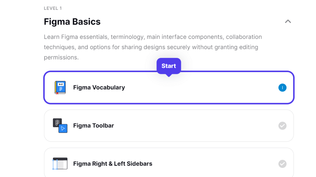Click the Figma mark printed on the vocabulary book
This screenshot has height=177, width=316.
pos(61,89)
